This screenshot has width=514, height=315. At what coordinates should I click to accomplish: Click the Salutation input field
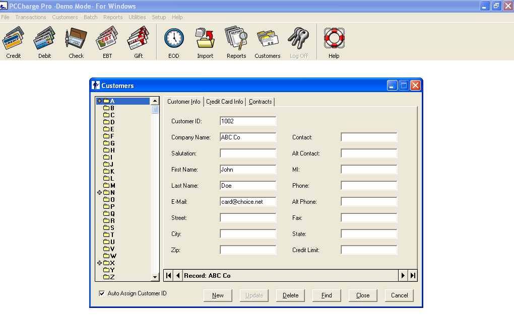[248, 153]
